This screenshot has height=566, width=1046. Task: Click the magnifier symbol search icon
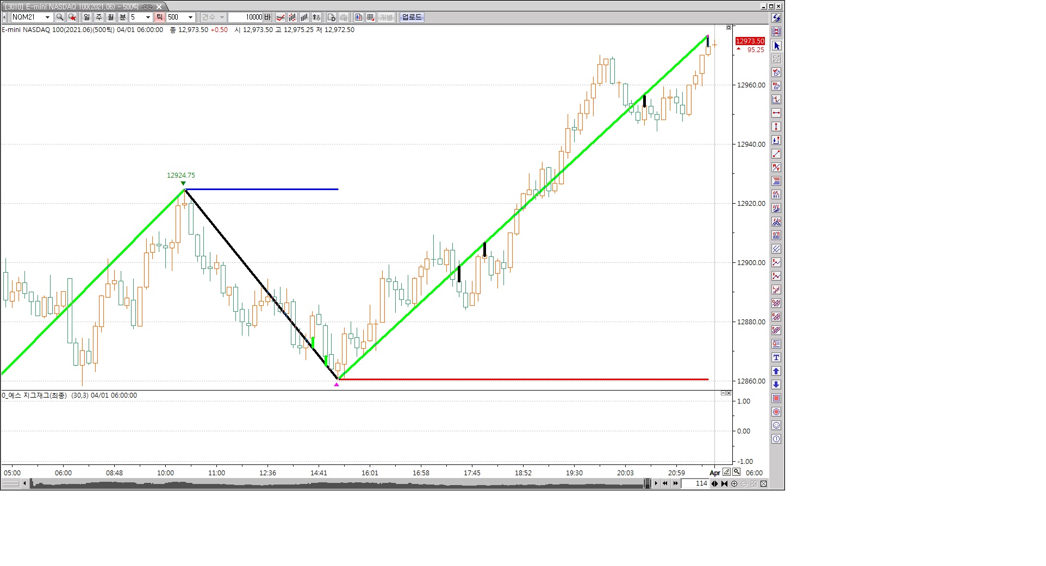click(x=60, y=17)
